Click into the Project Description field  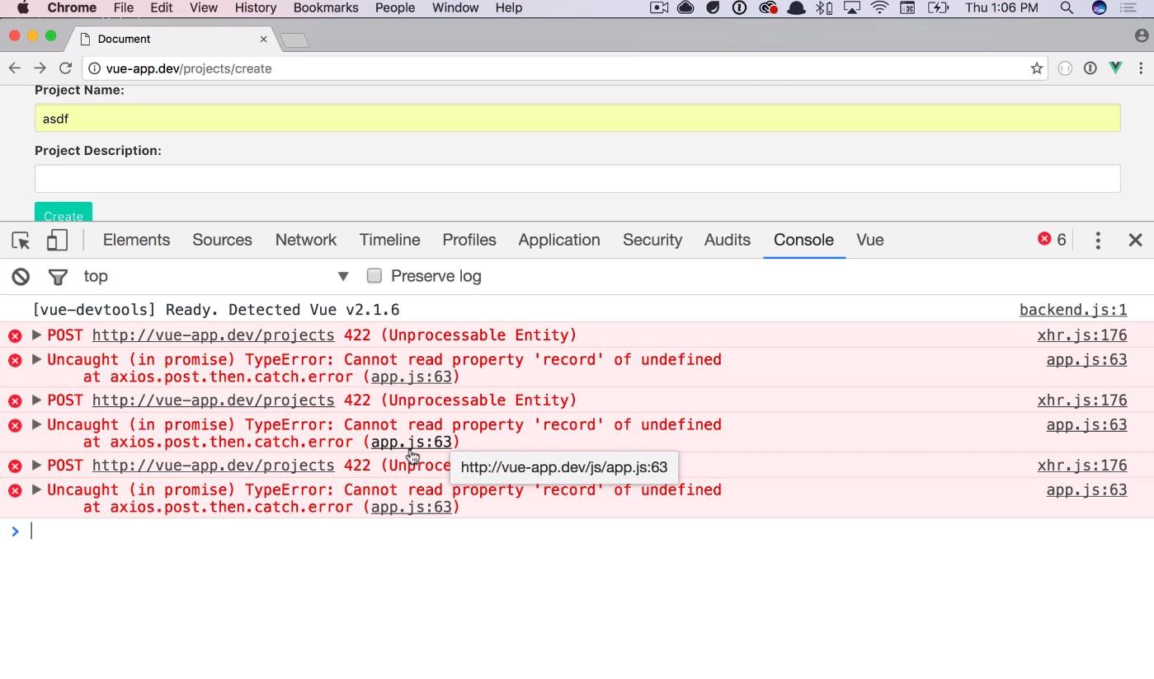[x=577, y=179]
